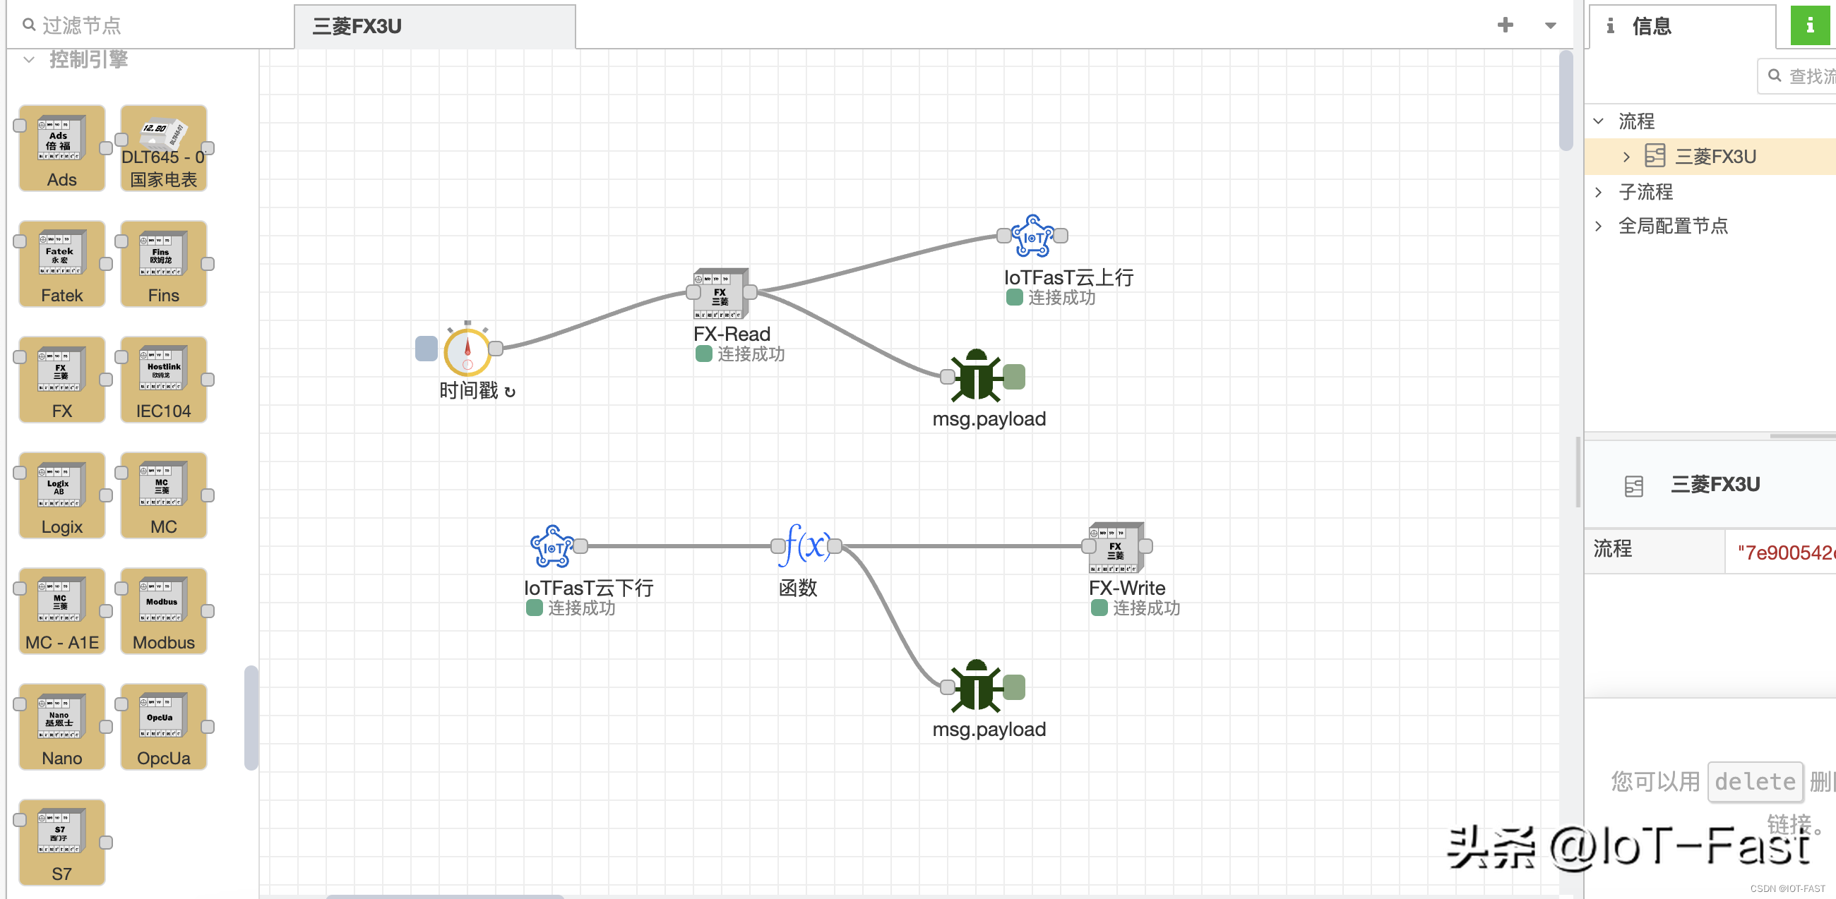The height and width of the screenshot is (899, 1836).
Task: Click the FX-Write node on canvas
Action: 1116,547
